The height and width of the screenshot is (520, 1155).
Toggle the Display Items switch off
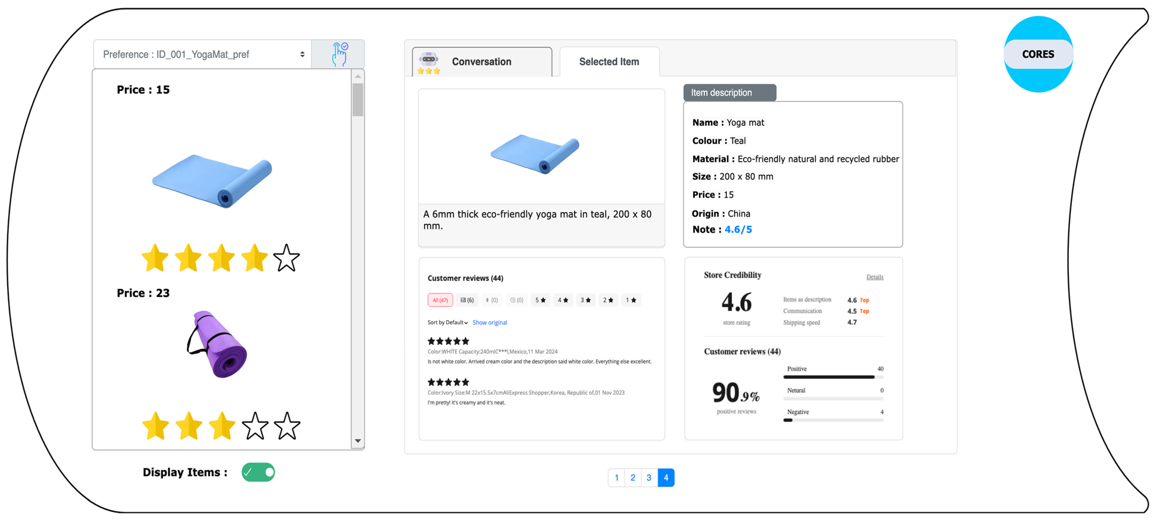pos(258,472)
